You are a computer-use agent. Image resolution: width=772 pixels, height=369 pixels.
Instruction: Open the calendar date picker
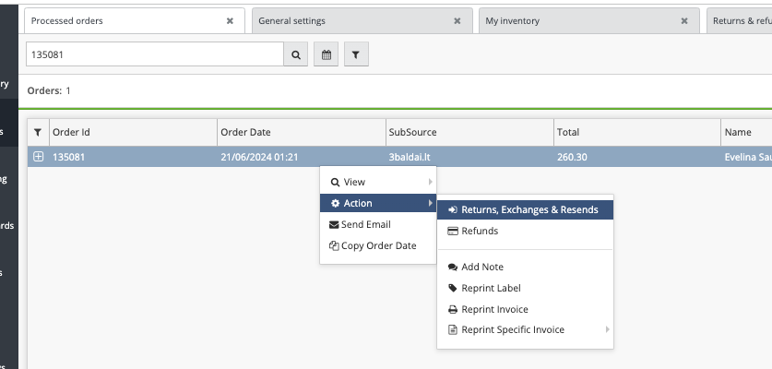(x=326, y=55)
